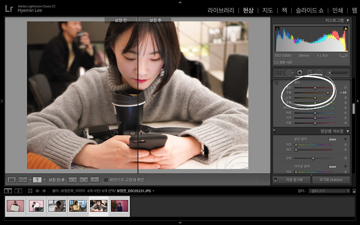Collapse the 명암별 색보정 panel
The height and width of the screenshot is (225, 360).
[x=348, y=131]
